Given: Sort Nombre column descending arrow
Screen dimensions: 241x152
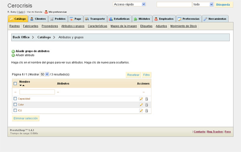Looking at the screenshot, I should pyautogui.click(x=20, y=85).
